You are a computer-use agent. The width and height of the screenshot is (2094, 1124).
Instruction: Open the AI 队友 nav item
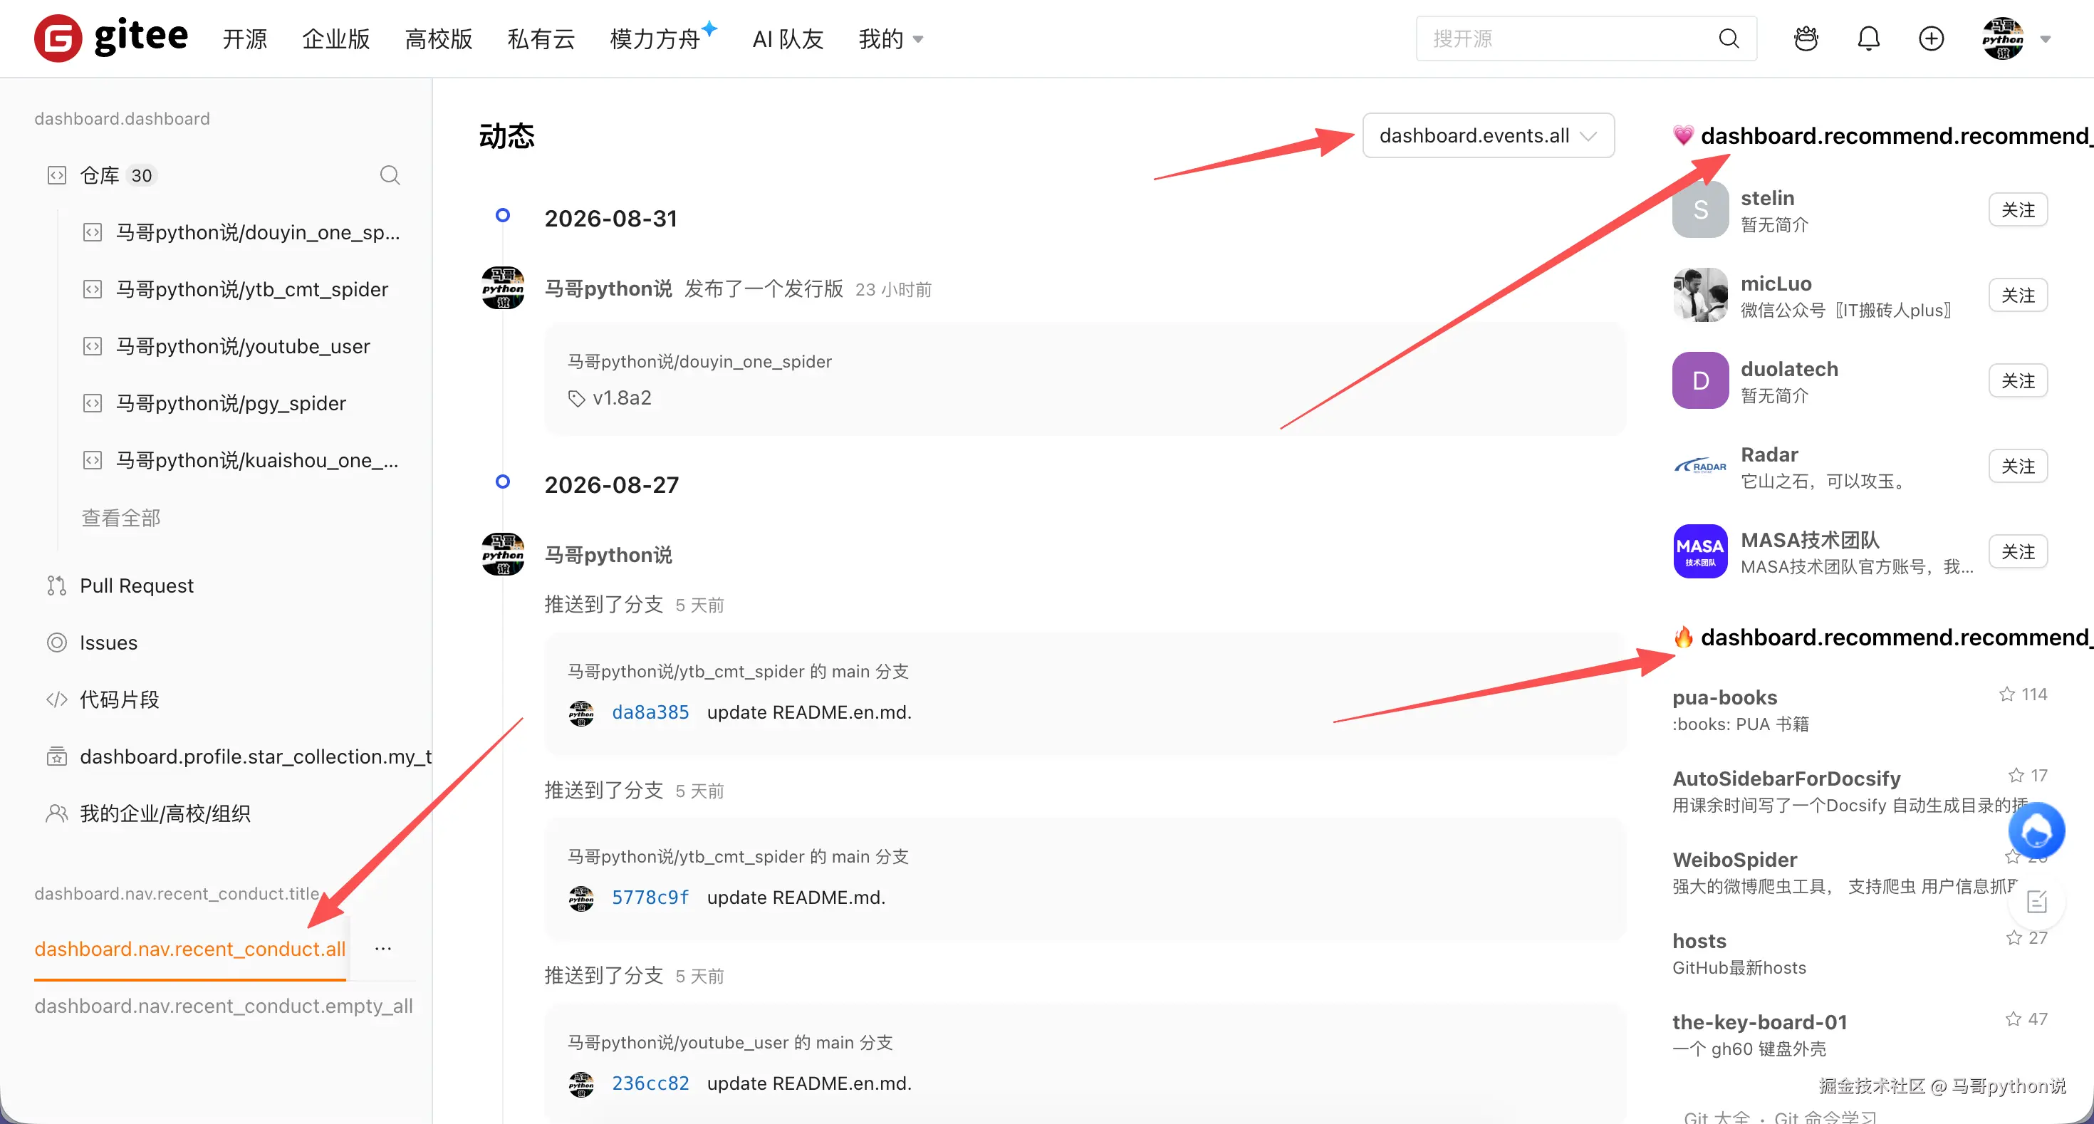tap(787, 38)
